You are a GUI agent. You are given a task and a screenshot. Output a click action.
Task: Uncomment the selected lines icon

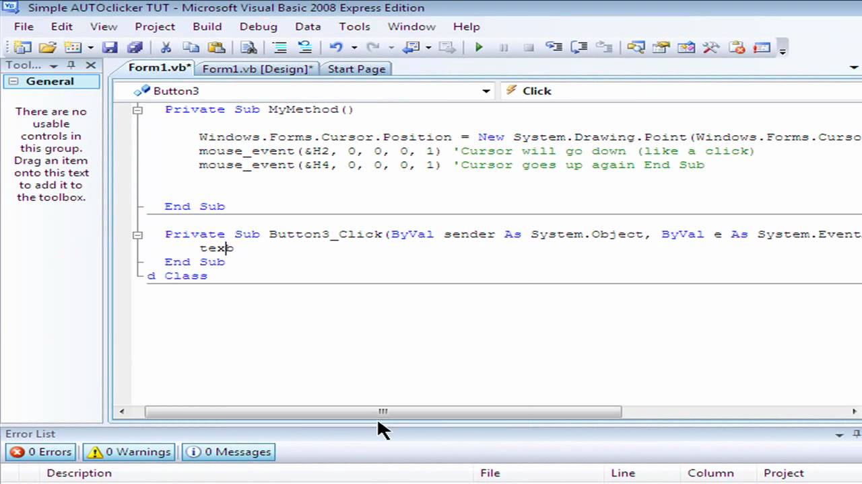coord(304,48)
